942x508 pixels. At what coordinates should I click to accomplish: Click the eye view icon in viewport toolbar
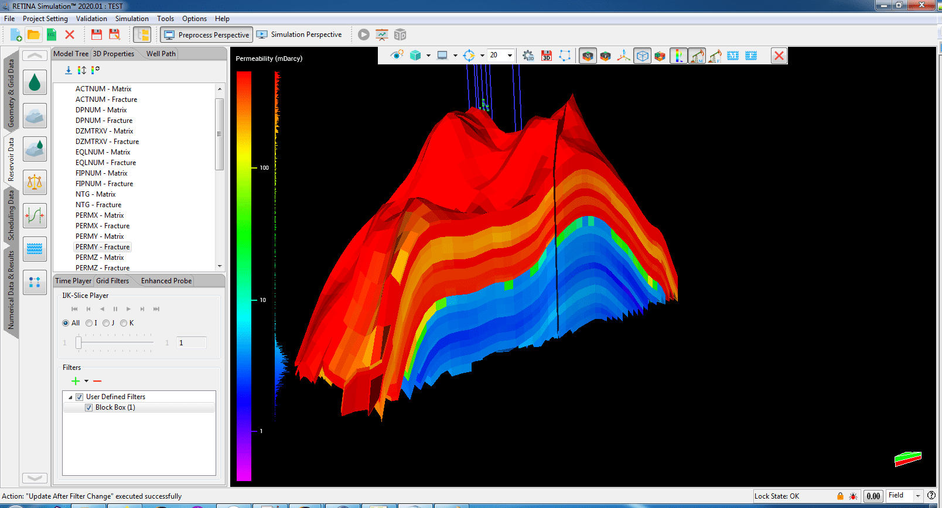tap(397, 55)
